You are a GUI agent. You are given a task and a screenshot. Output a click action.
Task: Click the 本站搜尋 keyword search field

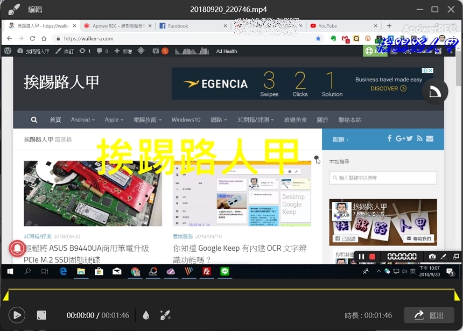click(383, 178)
